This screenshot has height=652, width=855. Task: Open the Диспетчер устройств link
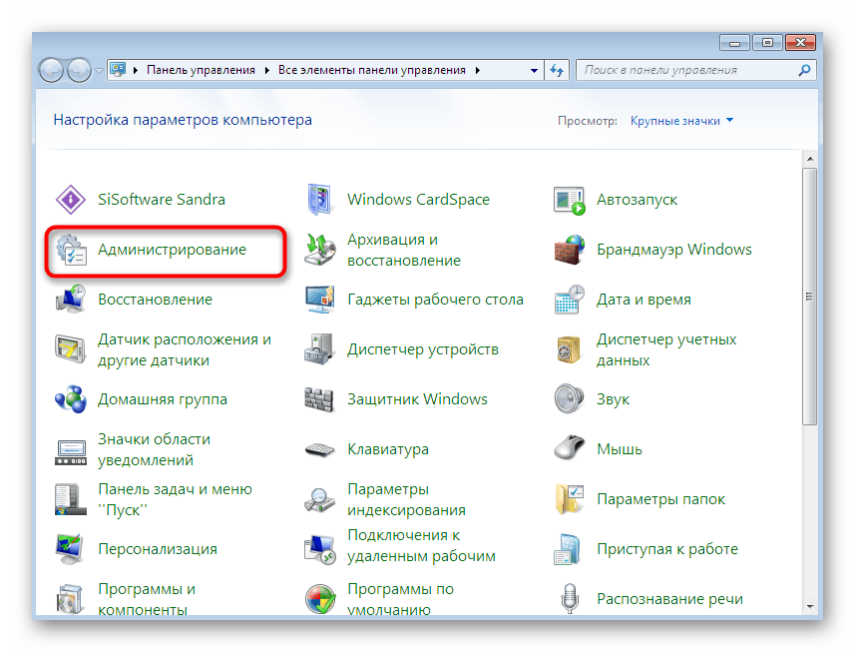[423, 349]
